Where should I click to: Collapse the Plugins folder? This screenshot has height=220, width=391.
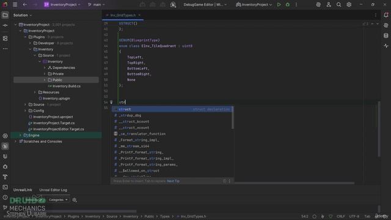25,37
